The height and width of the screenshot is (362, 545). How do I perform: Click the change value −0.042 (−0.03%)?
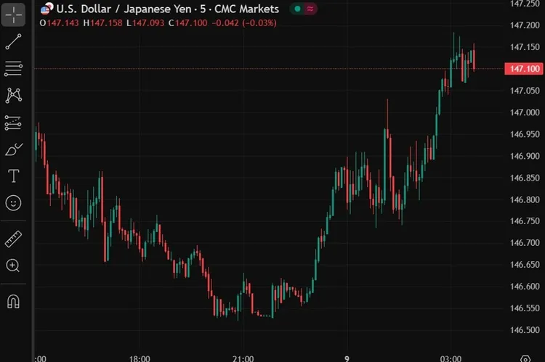point(244,23)
